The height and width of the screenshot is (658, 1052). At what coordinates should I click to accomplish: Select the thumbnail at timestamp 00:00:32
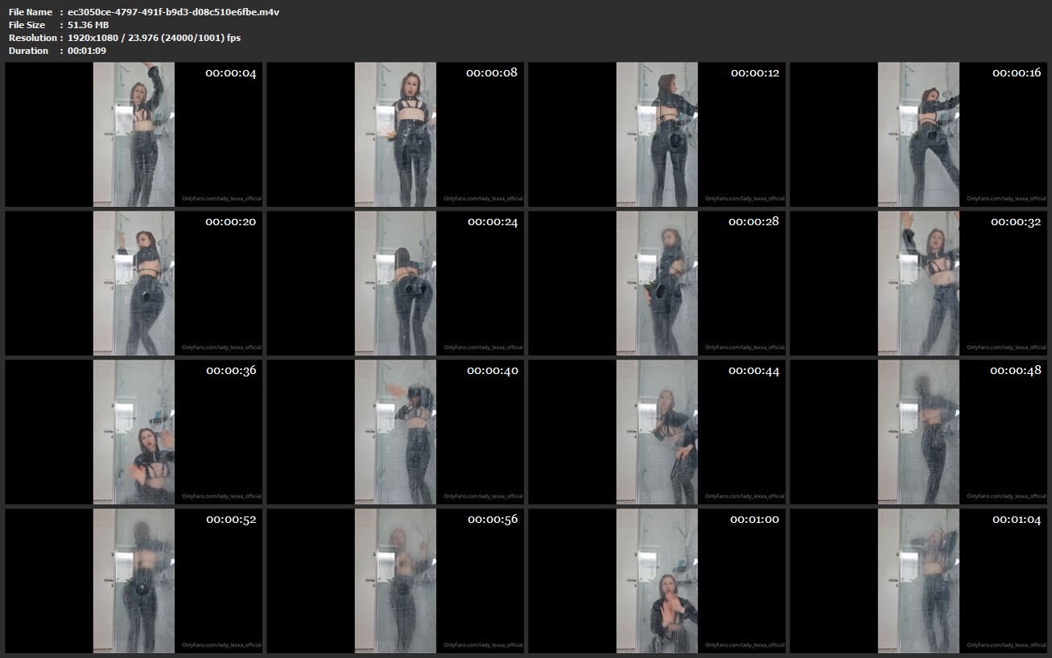(x=918, y=283)
